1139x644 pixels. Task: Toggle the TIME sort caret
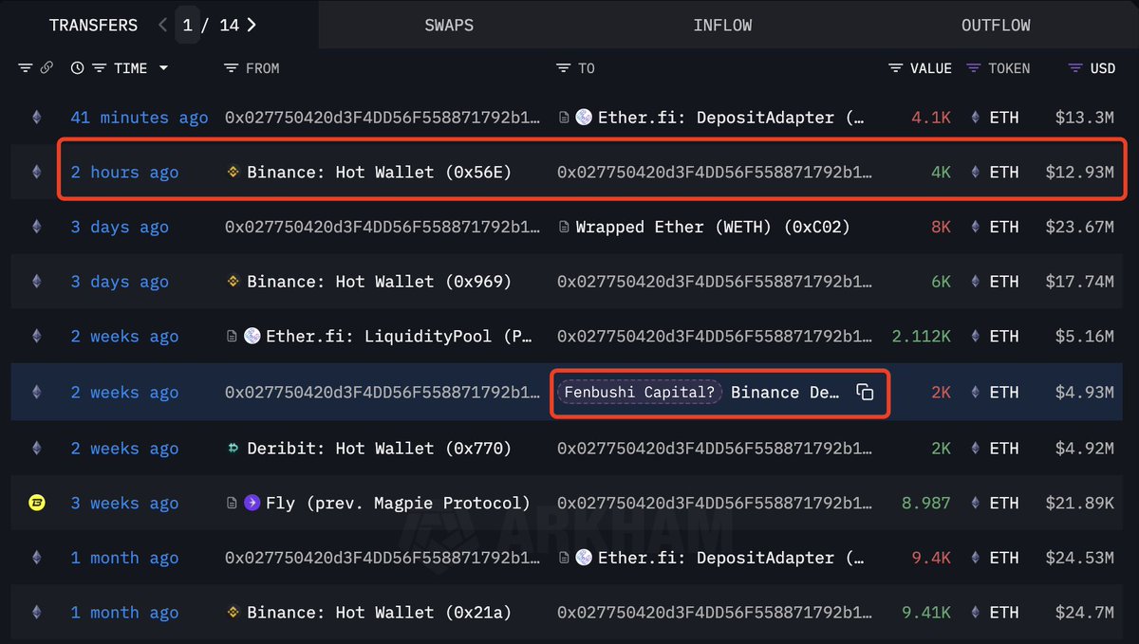click(163, 68)
